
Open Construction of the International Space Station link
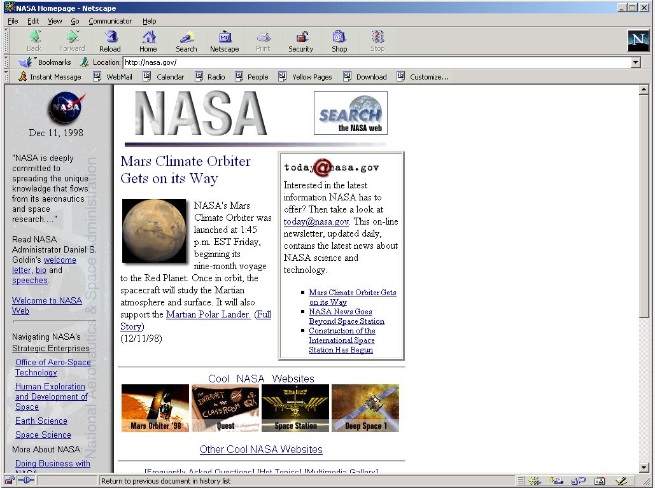point(342,340)
